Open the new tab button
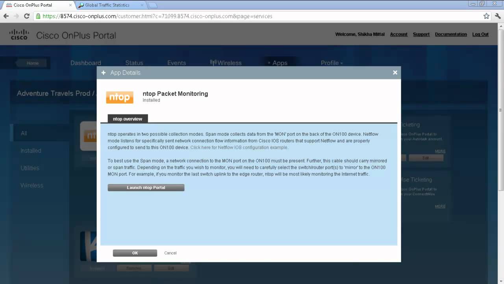 click(x=152, y=5)
